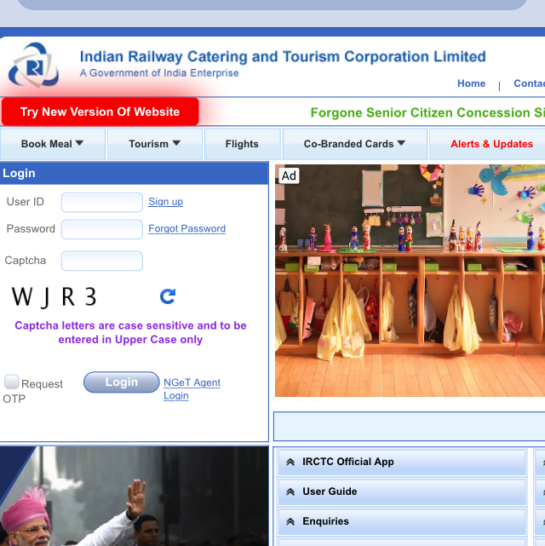This screenshot has height=546, width=545.
Task: Open the Book Meal dropdown menu
Action: pyautogui.click(x=52, y=144)
